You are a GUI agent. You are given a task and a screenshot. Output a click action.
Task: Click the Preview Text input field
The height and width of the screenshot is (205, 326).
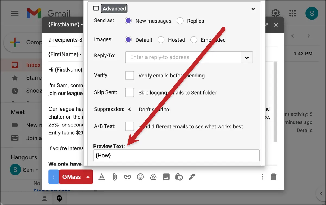pyautogui.click(x=176, y=155)
